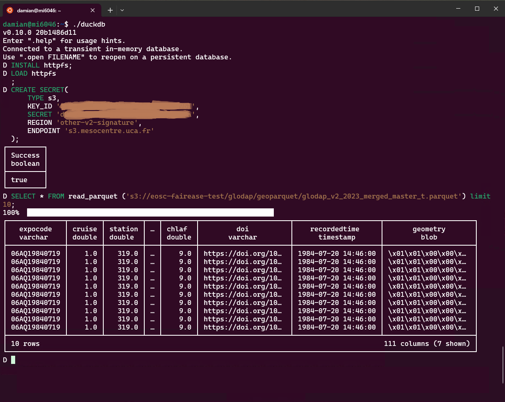Image resolution: width=505 pixels, height=402 pixels.
Task: Click the true value in the result box
Action: tap(19, 180)
